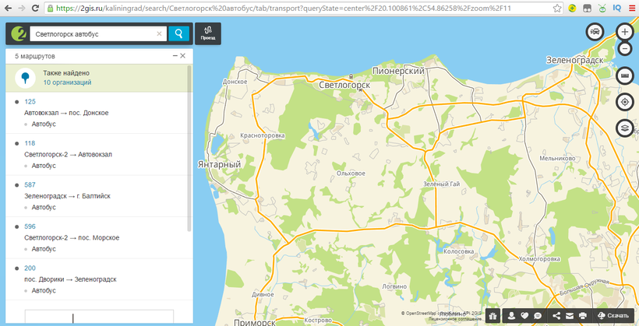Click the gift icon in bottom toolbar
Image resolution: width=639 pixels, height=326 pixels.
[x=492, y=316]
